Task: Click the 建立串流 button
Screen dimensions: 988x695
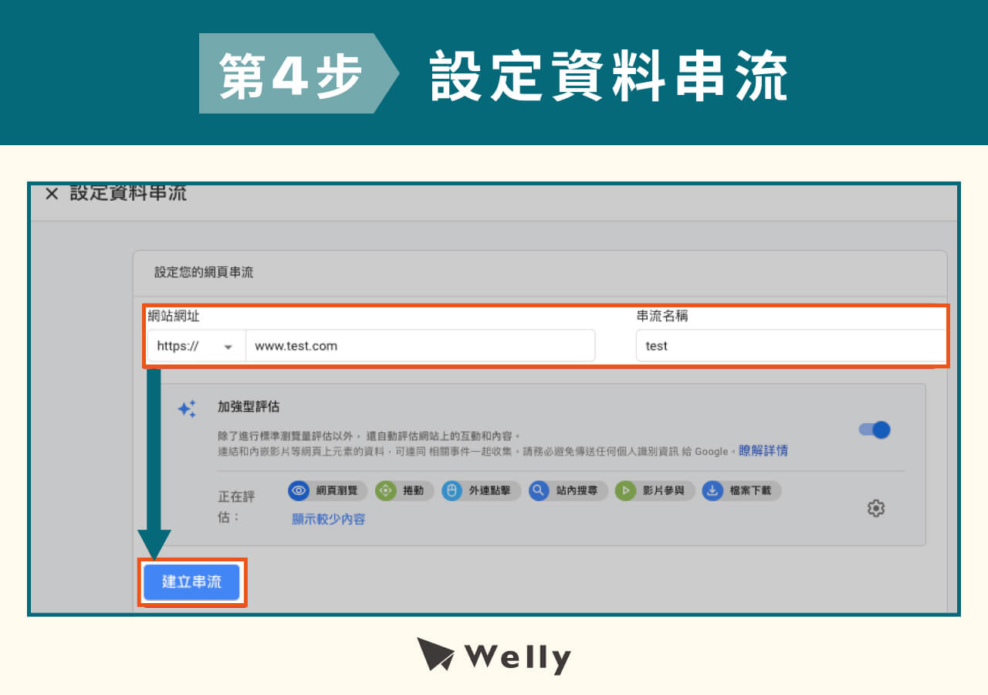Action: coord(192,583)
